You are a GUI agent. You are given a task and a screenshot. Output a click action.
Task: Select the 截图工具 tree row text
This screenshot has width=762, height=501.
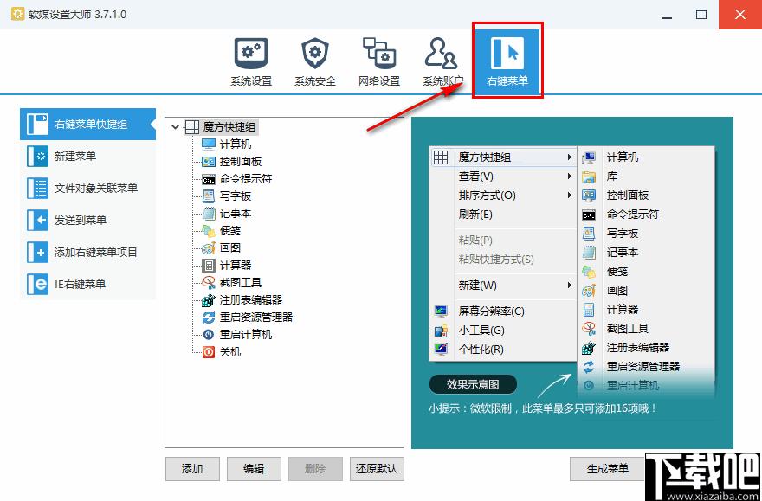click(x=241, y=283)
